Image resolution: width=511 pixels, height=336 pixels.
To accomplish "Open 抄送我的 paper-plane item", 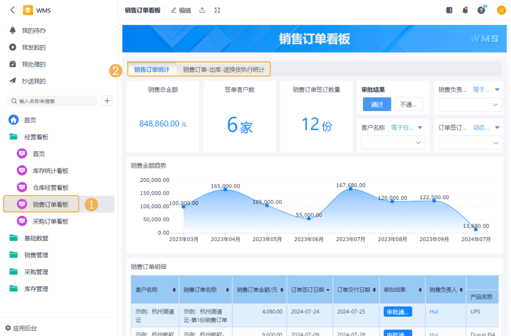I will pos(12,81).
